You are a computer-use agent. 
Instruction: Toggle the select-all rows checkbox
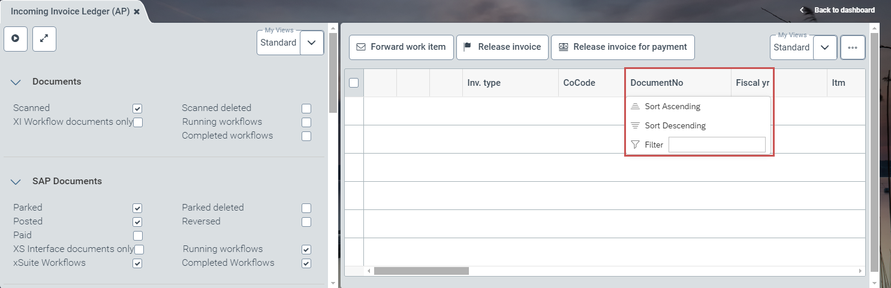[x=354, y=83]
